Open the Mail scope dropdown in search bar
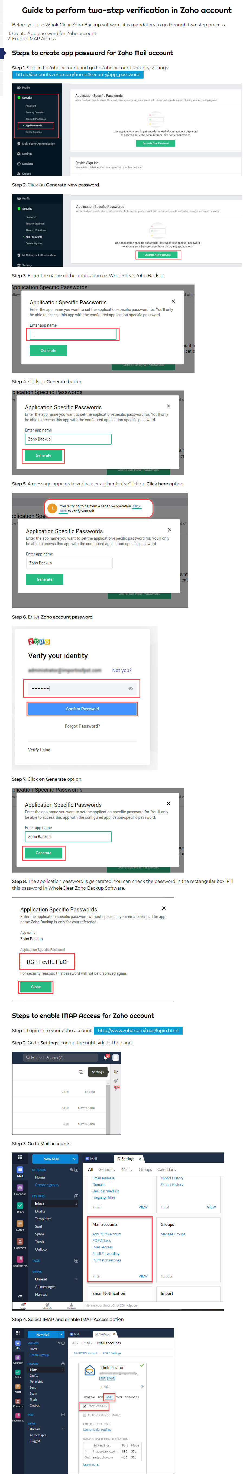Viewport: 246px width, 1481px height. point(34,1058)
